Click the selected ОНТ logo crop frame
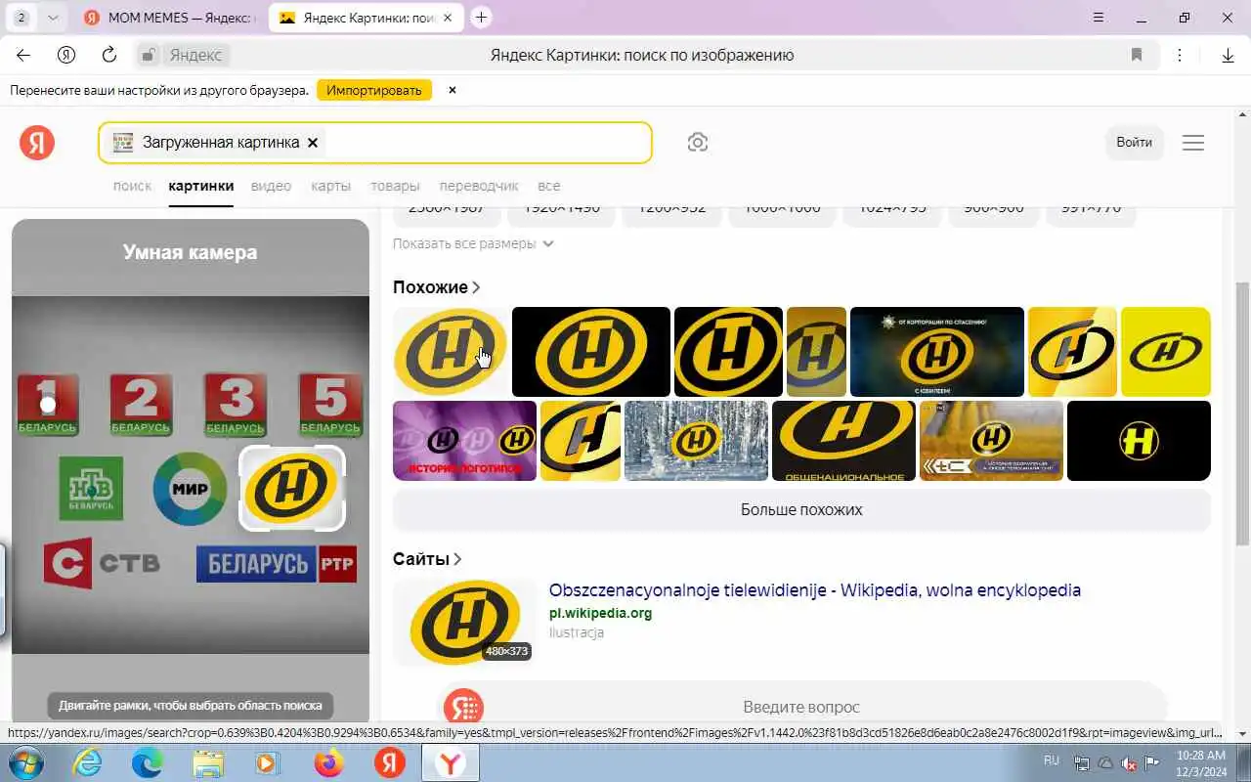Image resolution: width=1251 pixels, height=782 pixels. point(292,488)
